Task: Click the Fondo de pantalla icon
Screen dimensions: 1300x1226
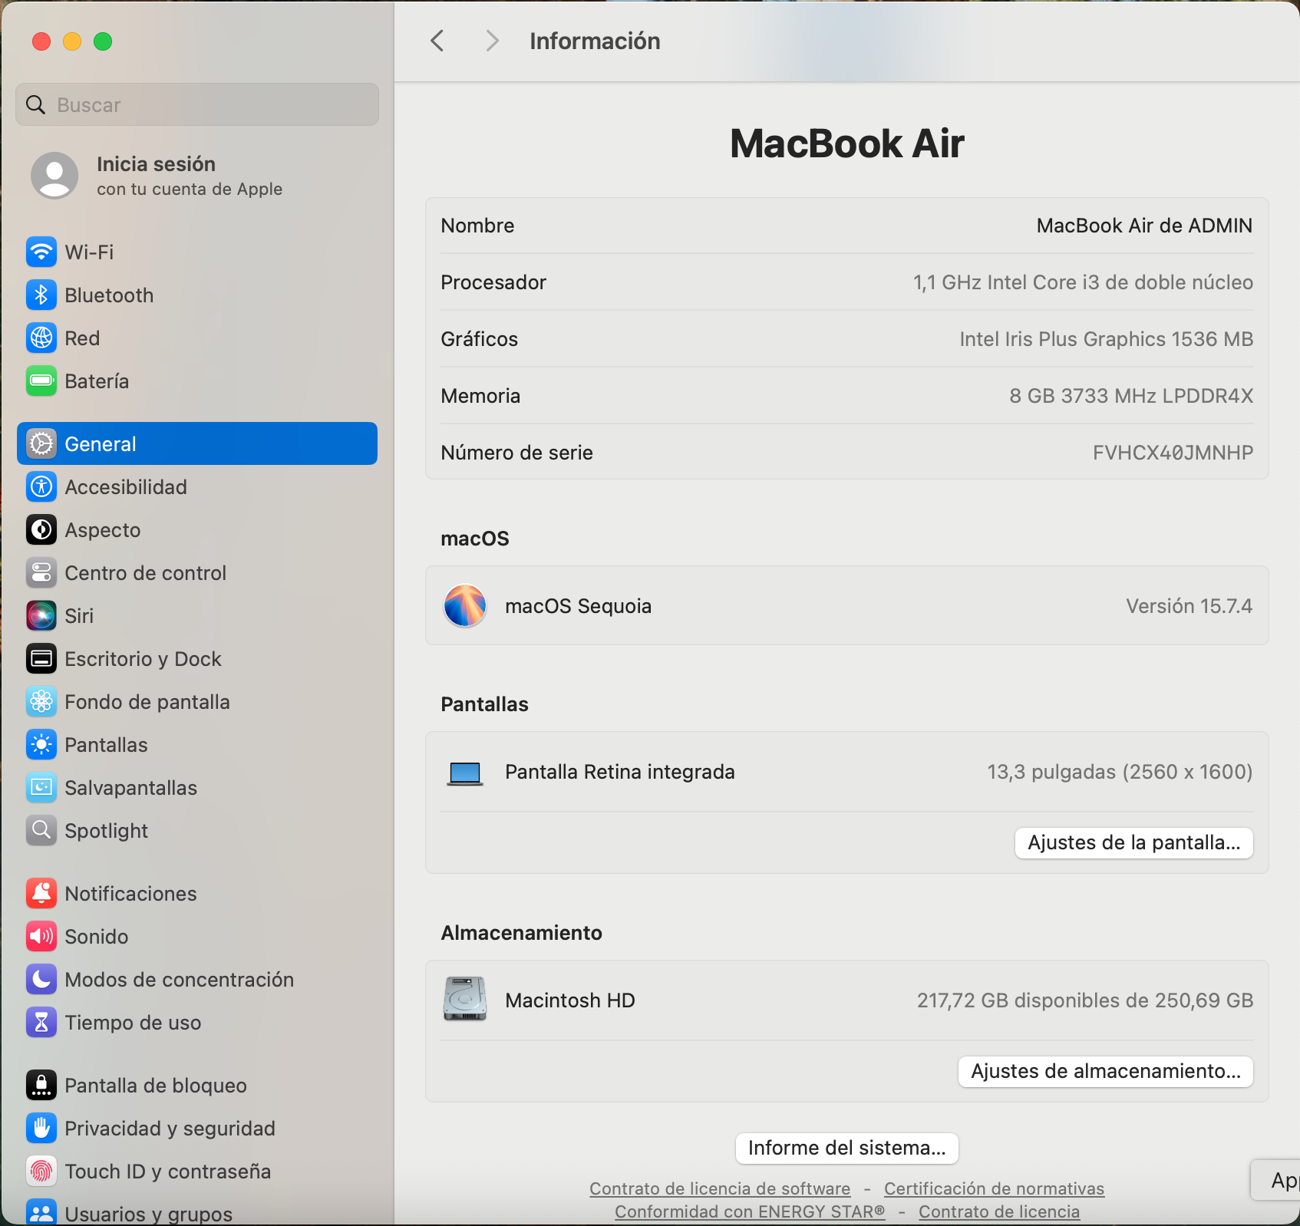Action: coord(41,702)
